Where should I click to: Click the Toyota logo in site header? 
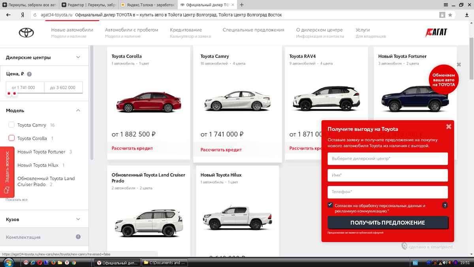[26, 33]
